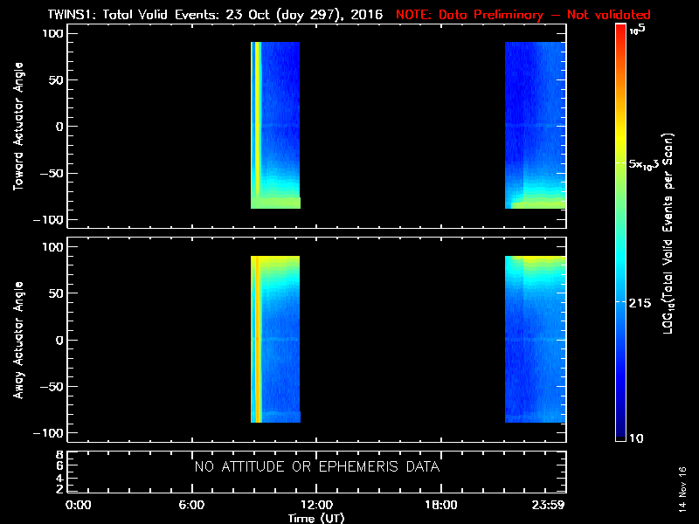
Task: Select the "-100" tick label on Toward panel
Action: 49,220
